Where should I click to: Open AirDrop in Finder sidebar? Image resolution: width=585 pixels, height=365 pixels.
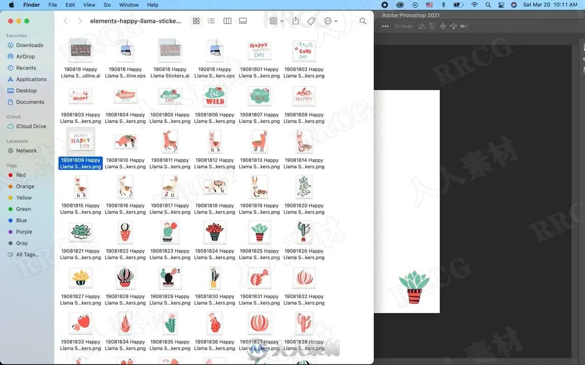tap(21, 57)
